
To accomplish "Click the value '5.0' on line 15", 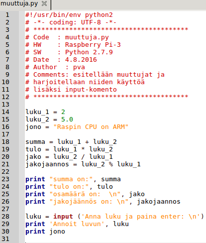I will [x=67, y=120].
